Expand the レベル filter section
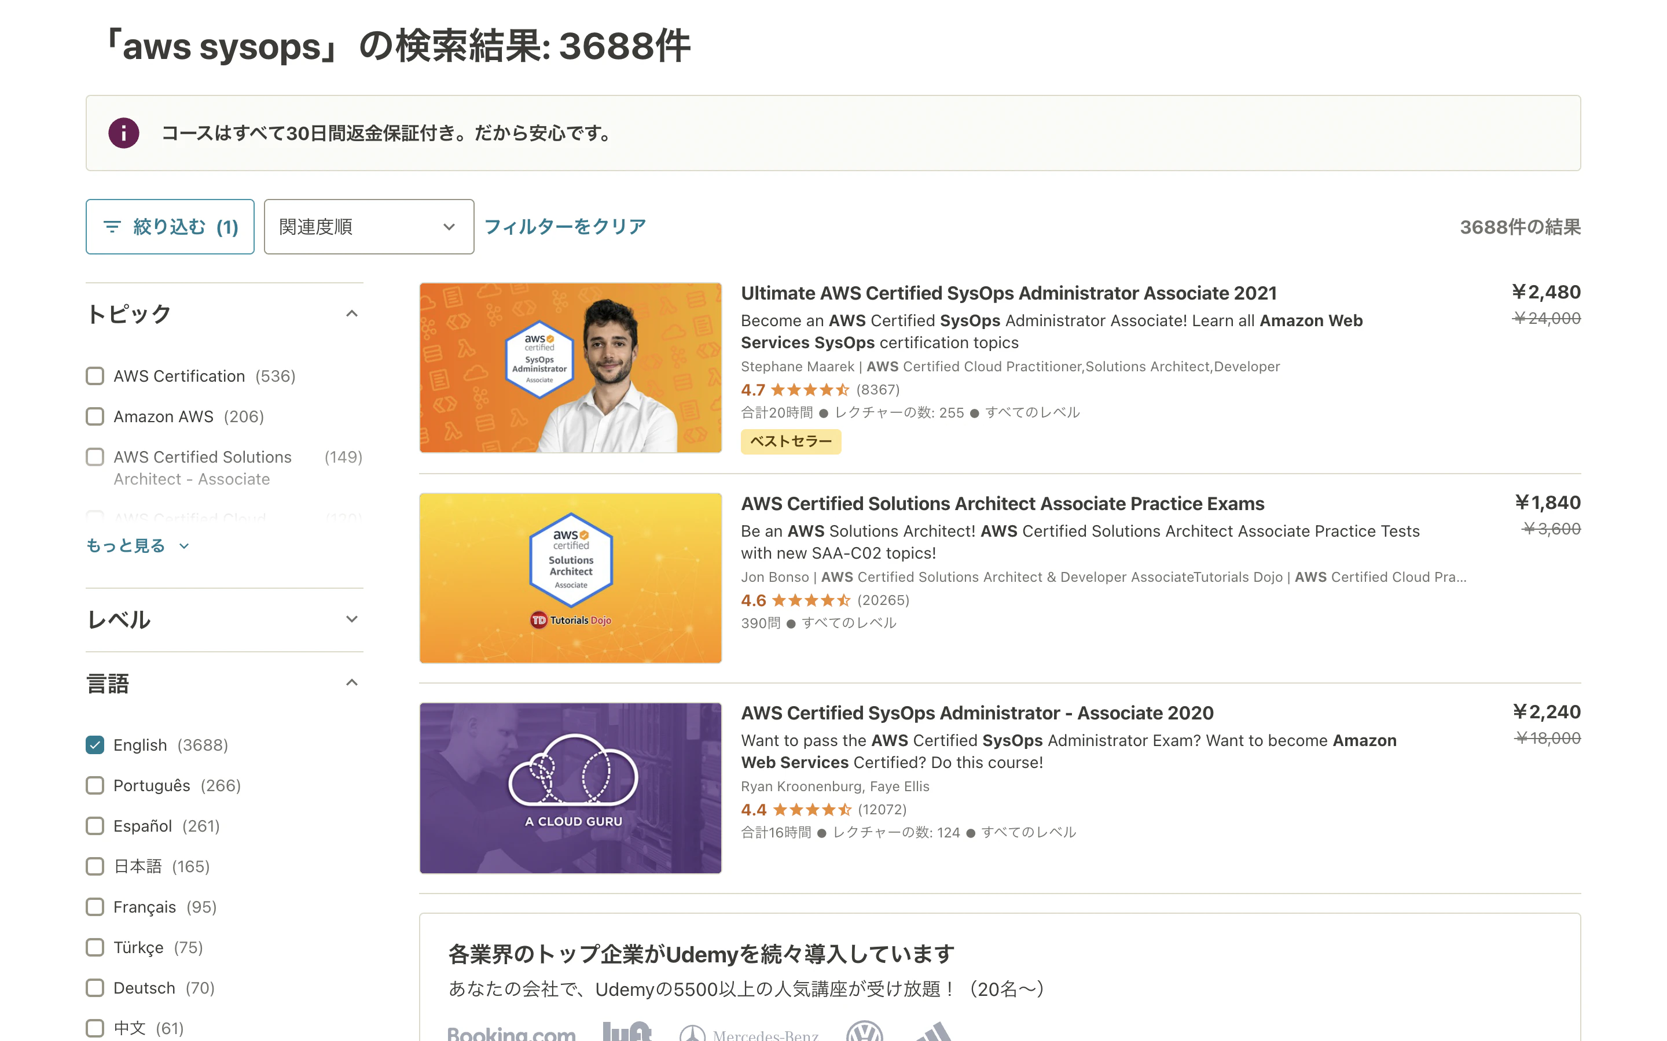This screenshot has width=1667, height=1041. pos(224,619)
